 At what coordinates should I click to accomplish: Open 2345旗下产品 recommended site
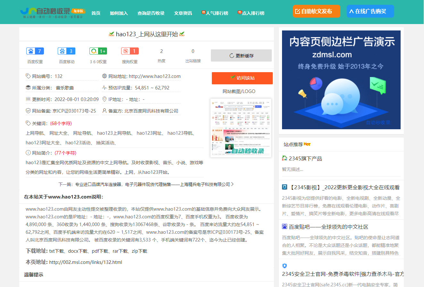[305, 158]
